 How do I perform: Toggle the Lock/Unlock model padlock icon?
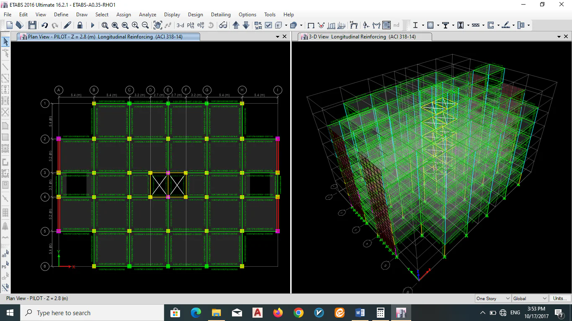pos(80,25)
